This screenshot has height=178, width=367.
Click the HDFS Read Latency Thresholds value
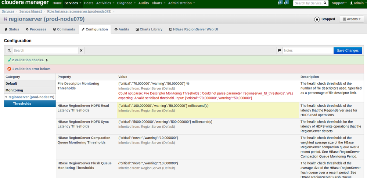coord(163,106)
